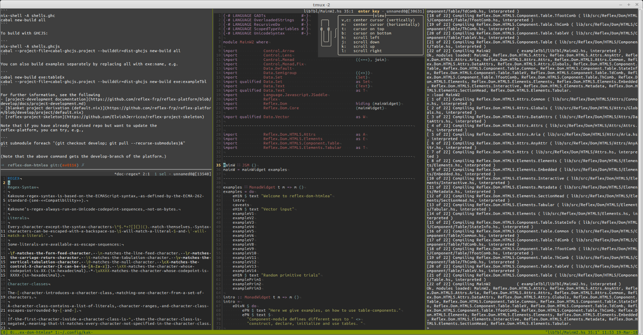The width and height of the screenshot is (643, 335).
Task: Click 'intro :: MonadWidget t m' signature
Action: pos(261,297)
